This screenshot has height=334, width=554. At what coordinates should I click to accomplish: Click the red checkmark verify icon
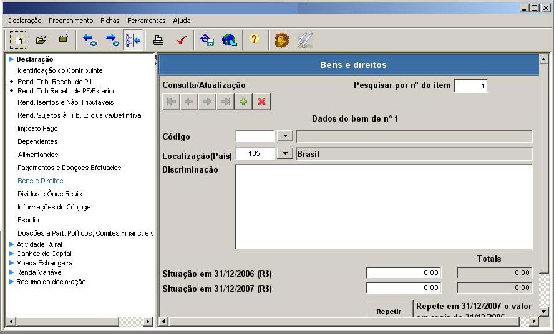182,41
